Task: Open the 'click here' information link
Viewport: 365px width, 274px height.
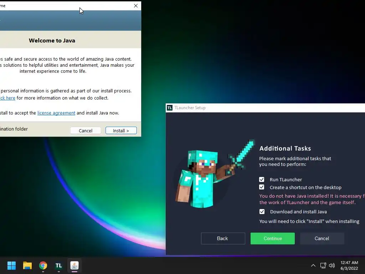Action: 7,98
